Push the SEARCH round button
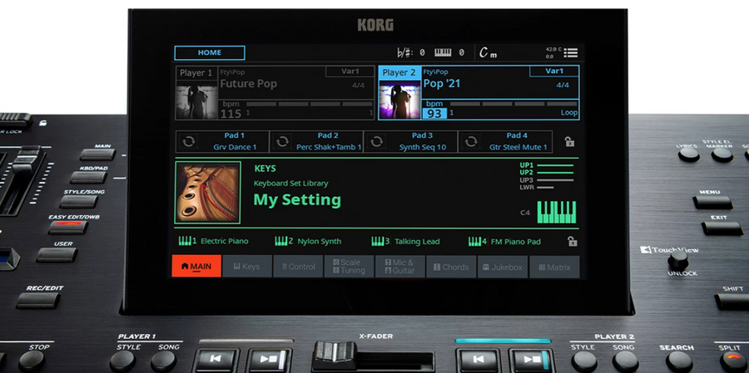The image size is (749, 373). click(x=679, y=362)
